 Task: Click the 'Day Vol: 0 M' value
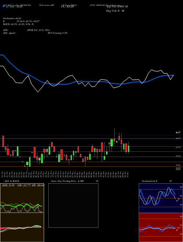coord(115,11)
